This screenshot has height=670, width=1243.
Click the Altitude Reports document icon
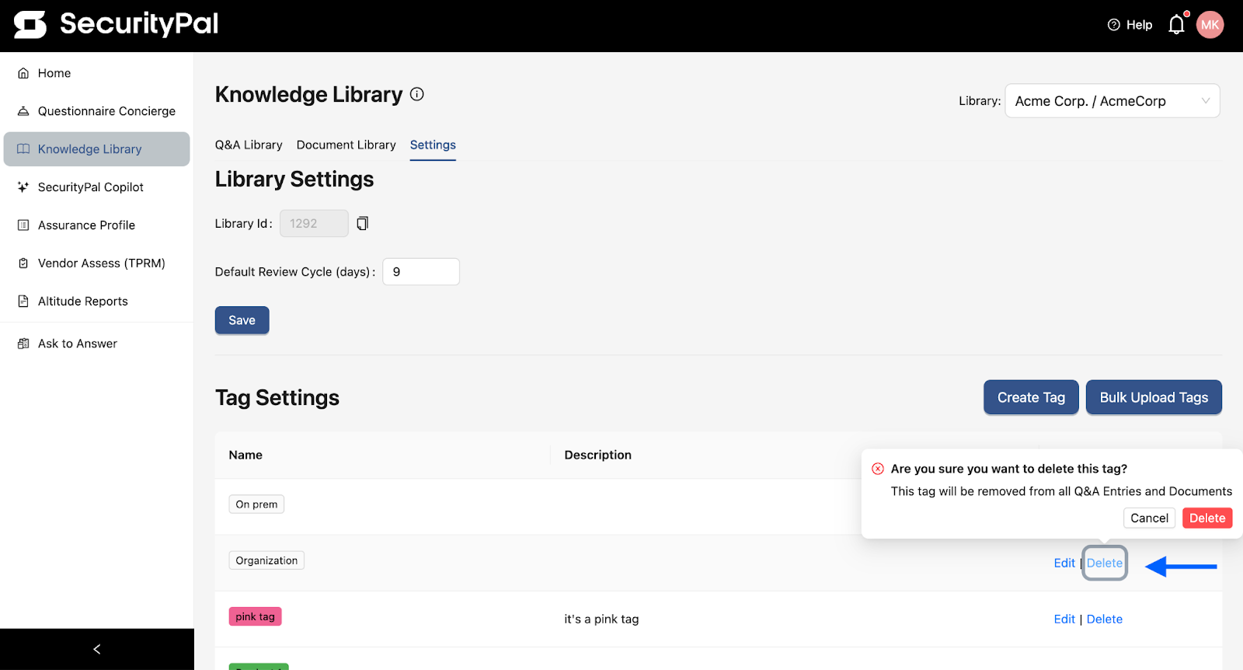[23, 302]
